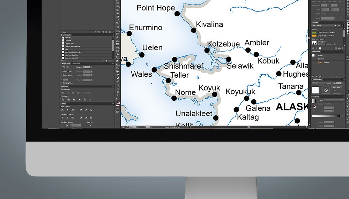Click the Outline pathfinder icon
This screenshot has height=199, width=349.
click(x=85, y=99)
